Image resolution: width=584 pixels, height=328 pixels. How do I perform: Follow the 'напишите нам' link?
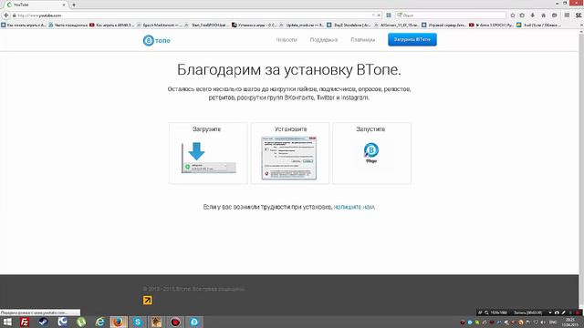click(354, 207)
